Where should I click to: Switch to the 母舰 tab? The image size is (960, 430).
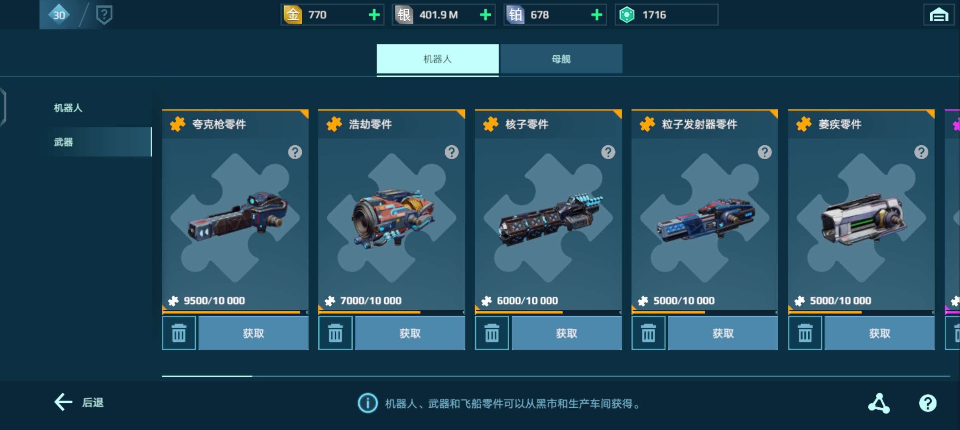(561, 59)
